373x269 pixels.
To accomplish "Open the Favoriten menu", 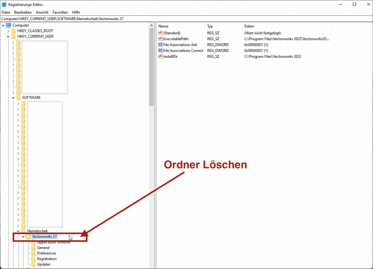I will coord(60,12).
